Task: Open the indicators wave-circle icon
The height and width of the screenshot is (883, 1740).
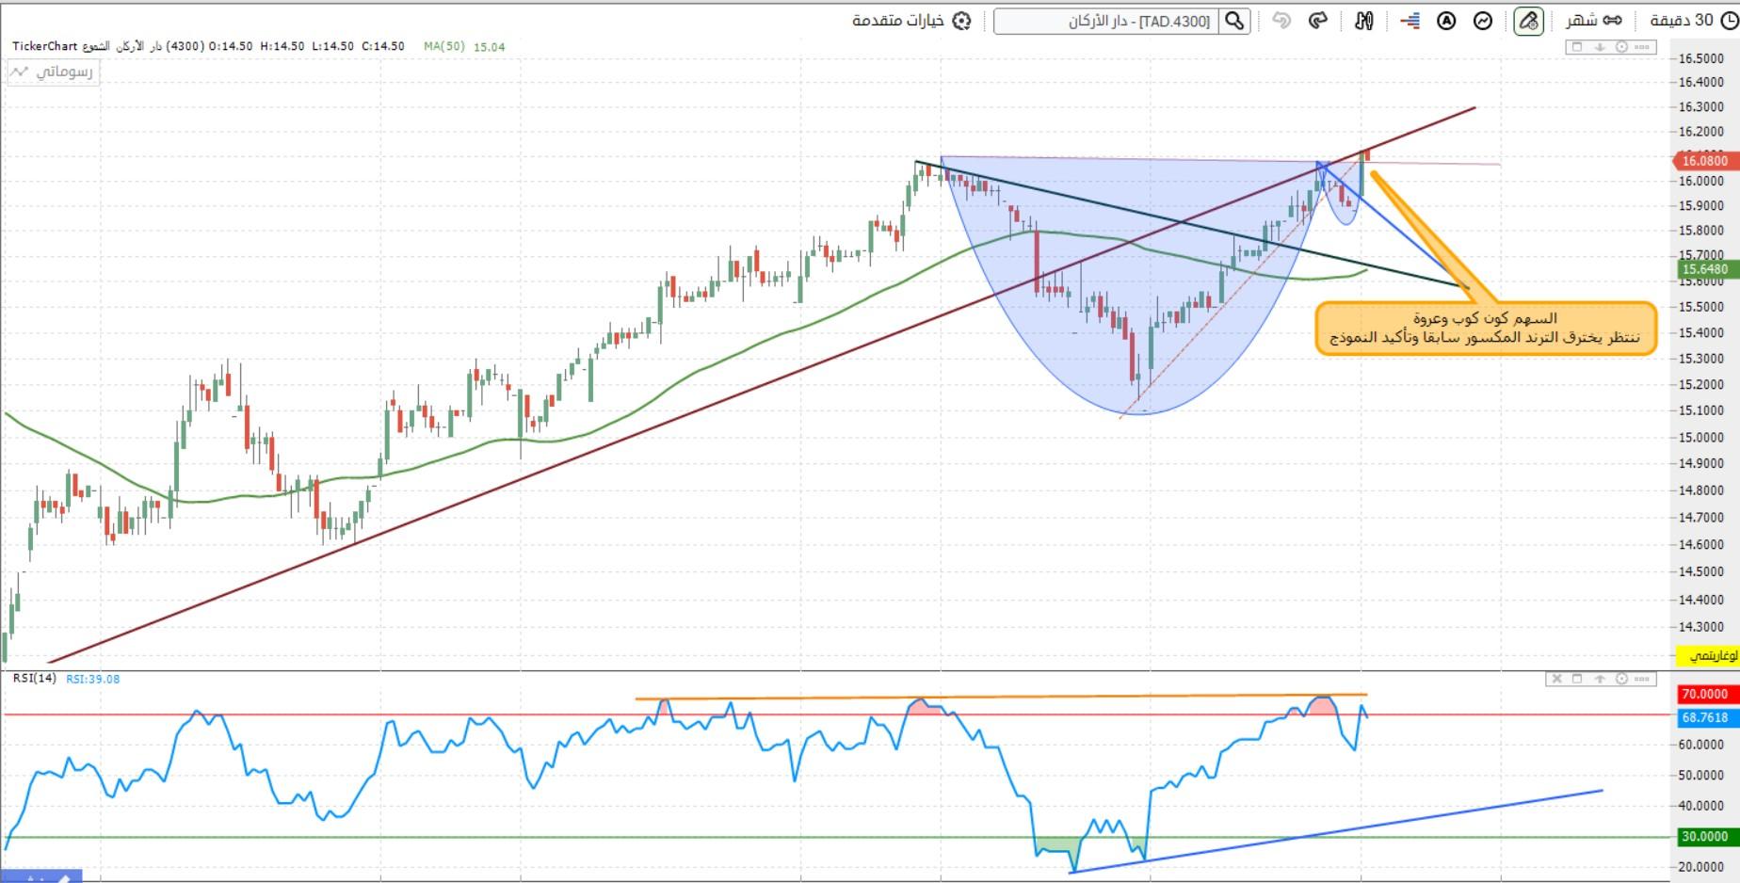Action: click(1483, 21)
